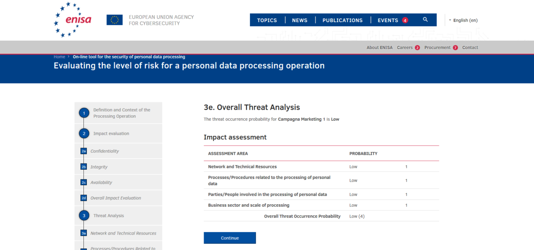534x250 pixels.
Task: Select step 3 Threat Analysis circle
Action: [84, 215]
